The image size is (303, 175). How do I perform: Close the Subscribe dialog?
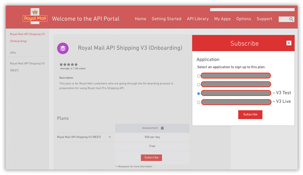coord(289,43)
